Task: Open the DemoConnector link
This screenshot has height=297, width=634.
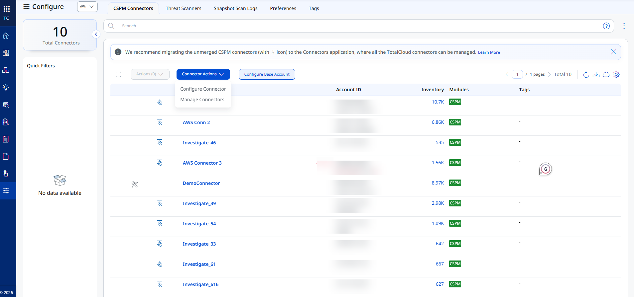Action: click(201, 183)
